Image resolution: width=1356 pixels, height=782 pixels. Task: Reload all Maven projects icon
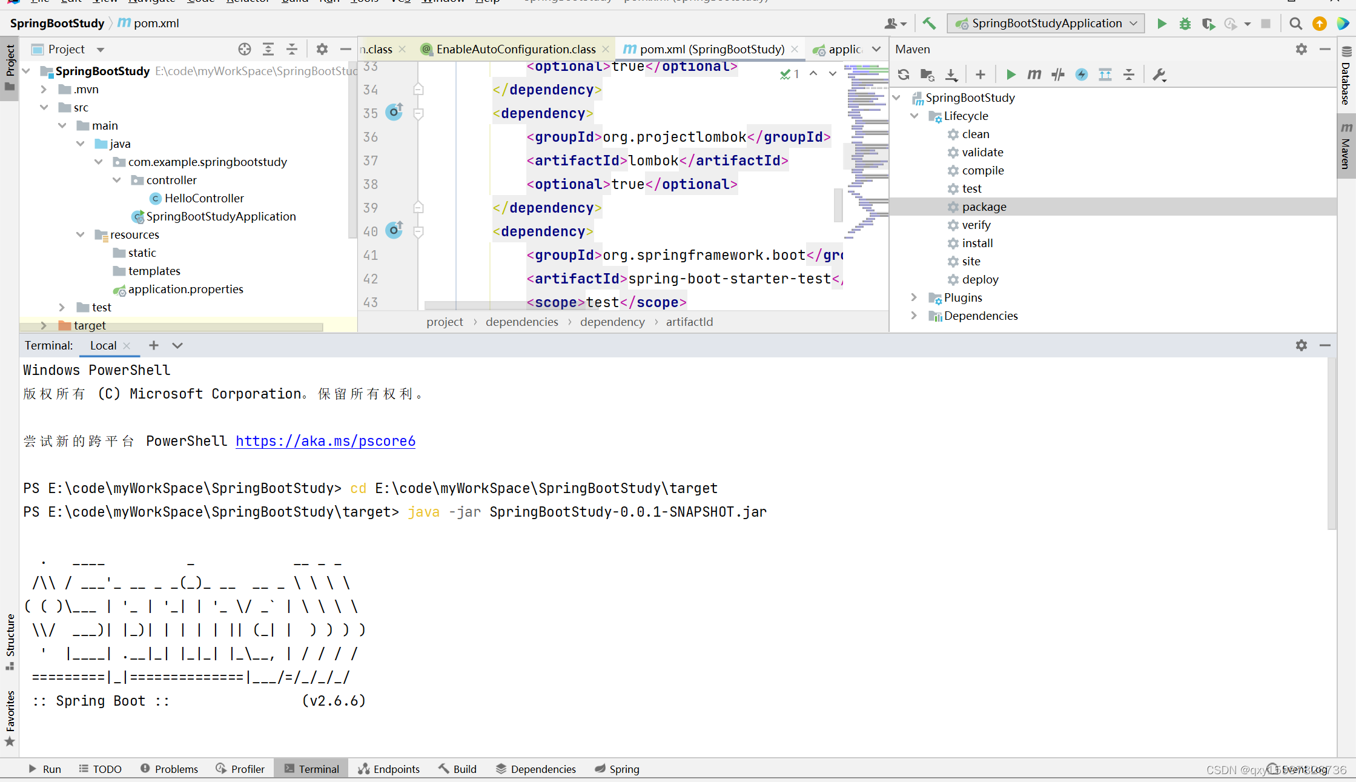[x=904, y=75]
